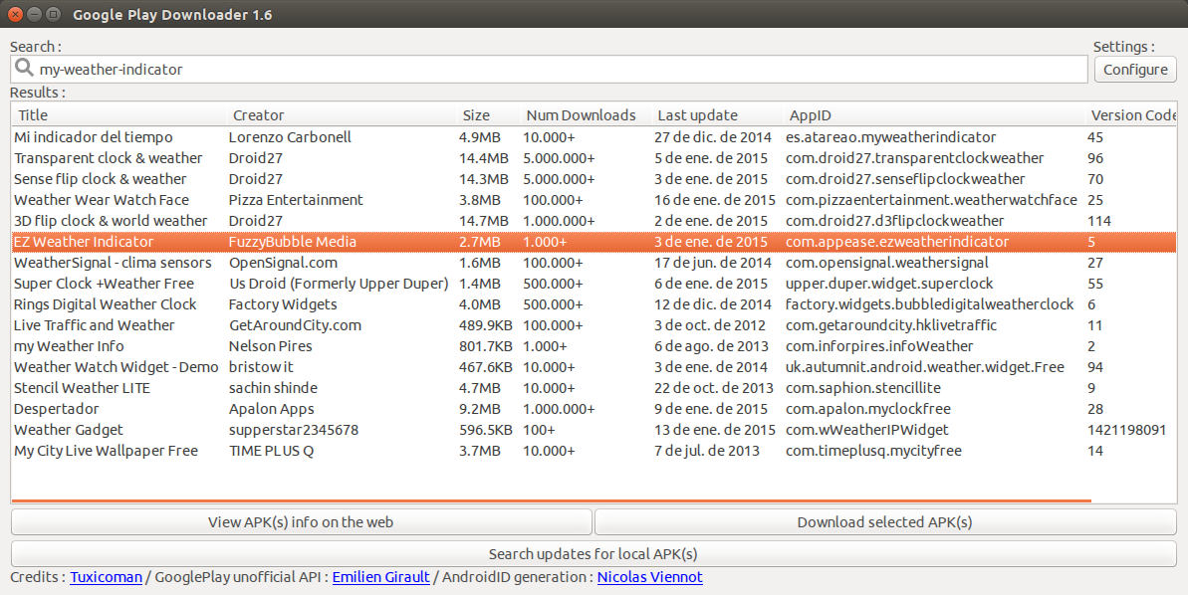Viewport: 1188px width, 595px height.
Task: Click AppID com.saphion.stencillite
Action: pos(863,388)
